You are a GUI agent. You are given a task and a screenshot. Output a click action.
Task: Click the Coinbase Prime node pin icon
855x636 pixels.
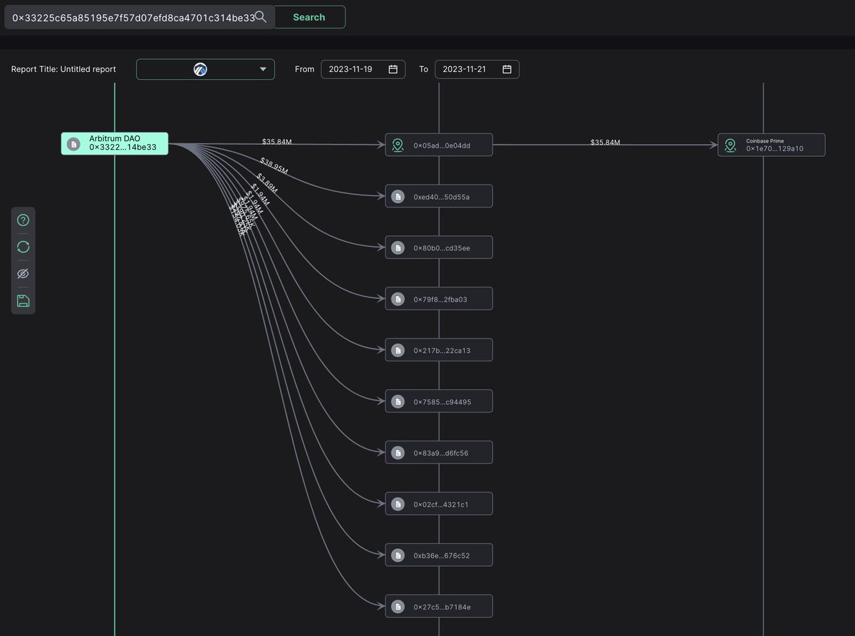pyautogui.click(x=730, y=145)
